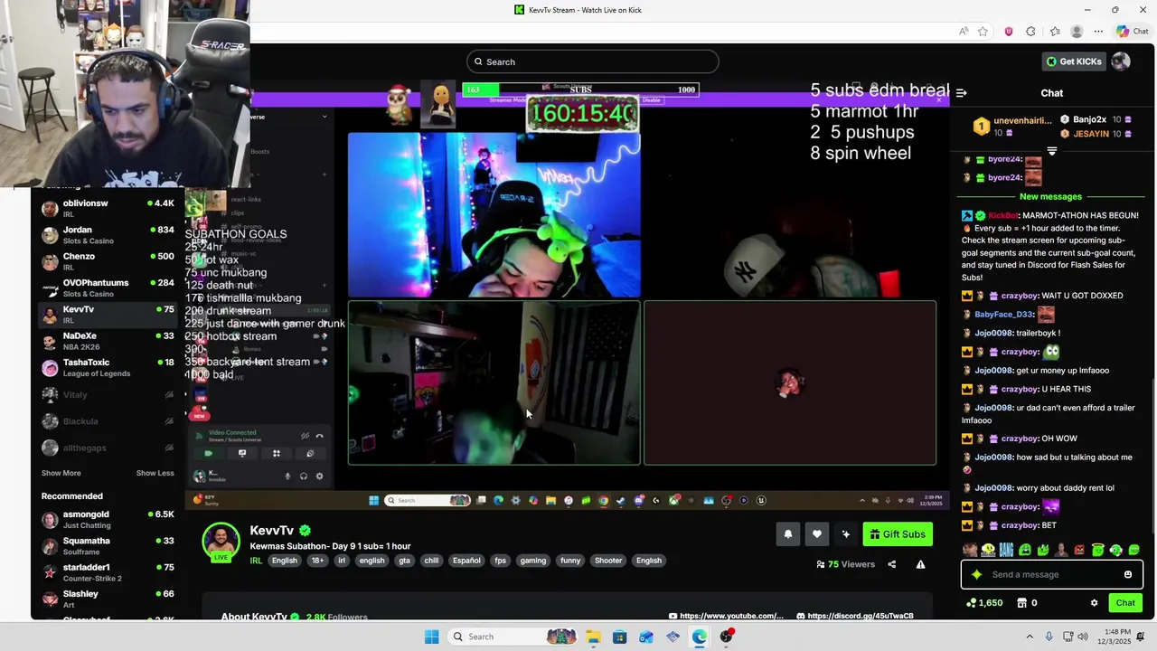This screenshot has height=651, width=1157.
Task: Follow KevvTv with the heart button
Action: 816,534
